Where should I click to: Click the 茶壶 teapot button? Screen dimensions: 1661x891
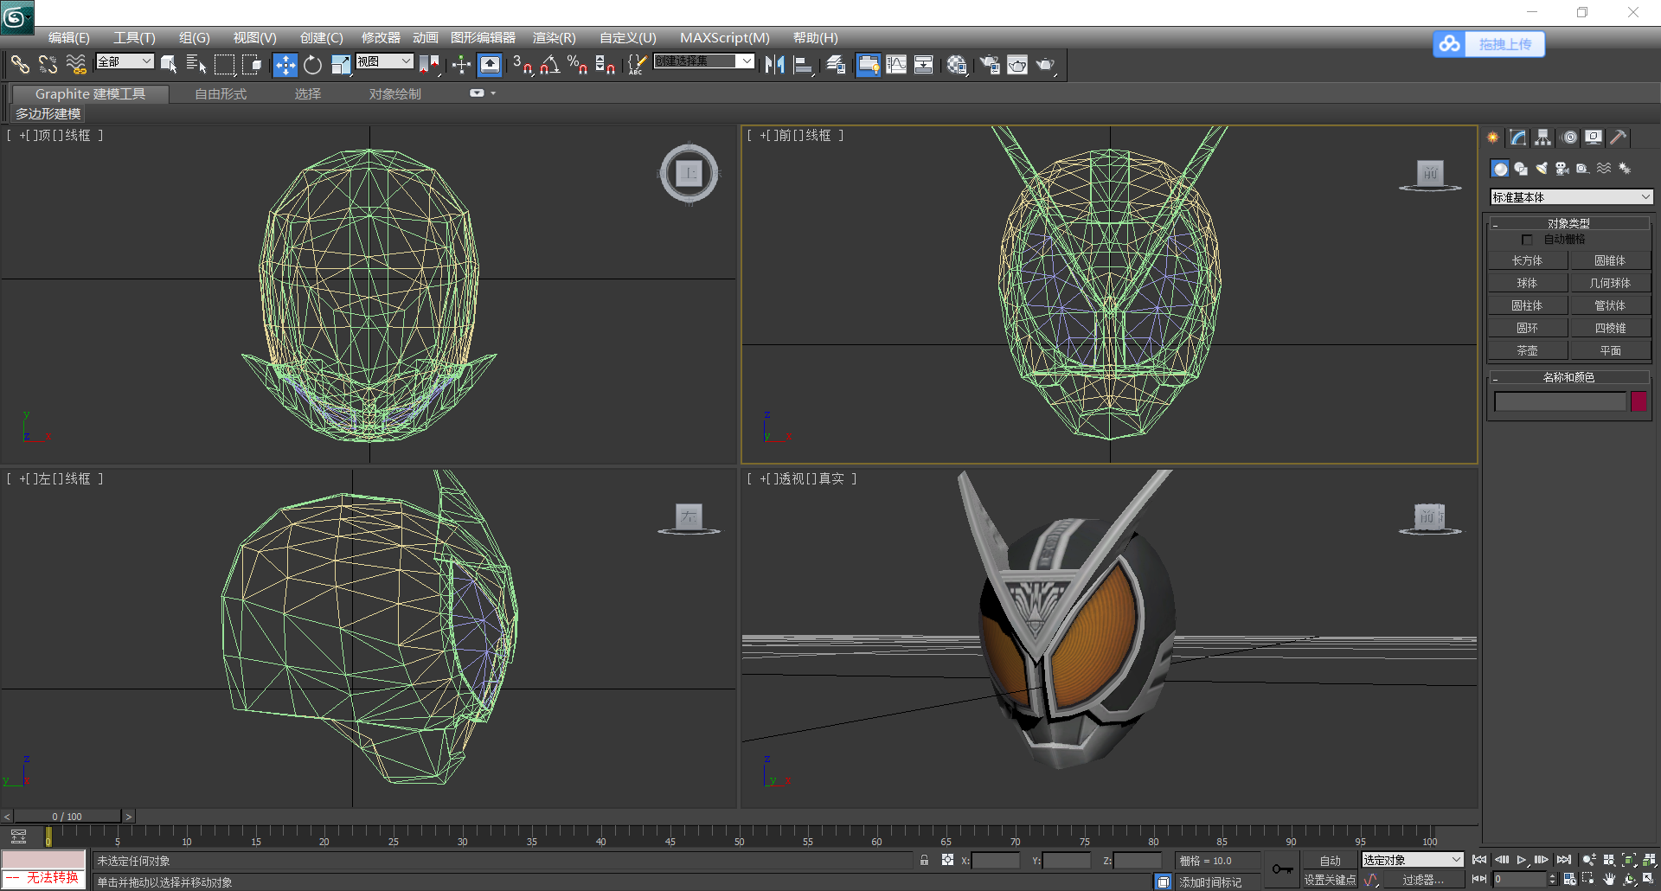1527,350
